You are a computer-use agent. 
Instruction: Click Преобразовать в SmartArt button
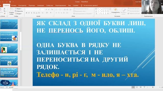pos(83,14)
